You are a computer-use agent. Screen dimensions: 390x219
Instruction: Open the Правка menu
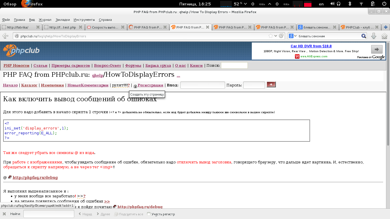(x=19, y=20)
